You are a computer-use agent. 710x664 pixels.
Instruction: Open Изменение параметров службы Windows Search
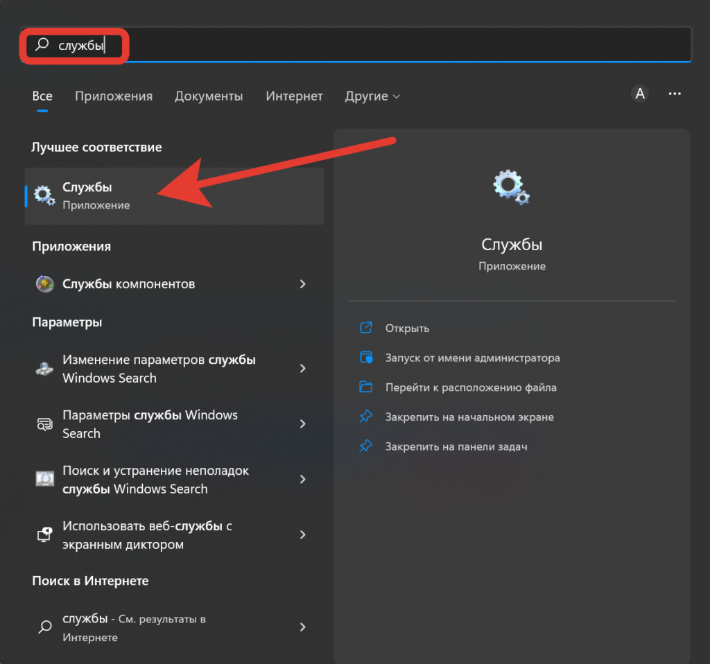(174, 369)
